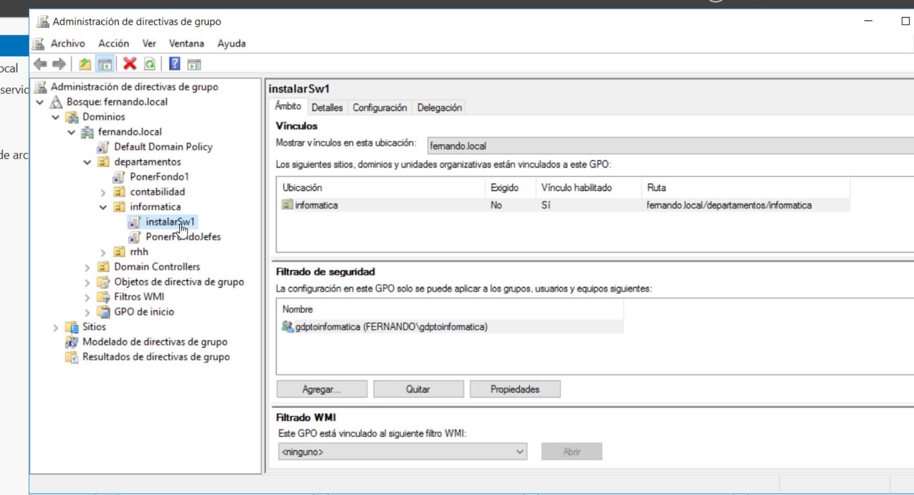Click the Objetos de directiva de grupo icon
Viewport: 914px width, 495px height.
(103, 282)
